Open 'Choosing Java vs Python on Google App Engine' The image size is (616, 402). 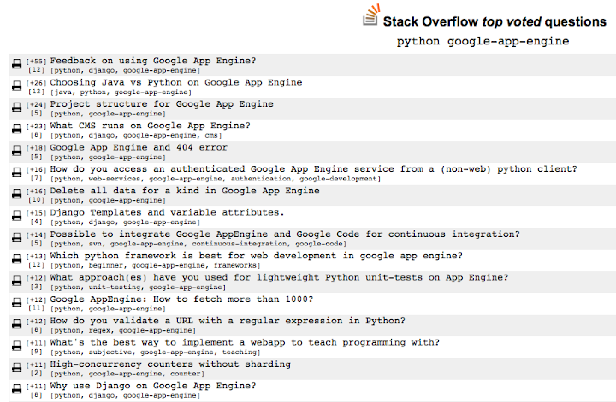(x=175, y=82)
